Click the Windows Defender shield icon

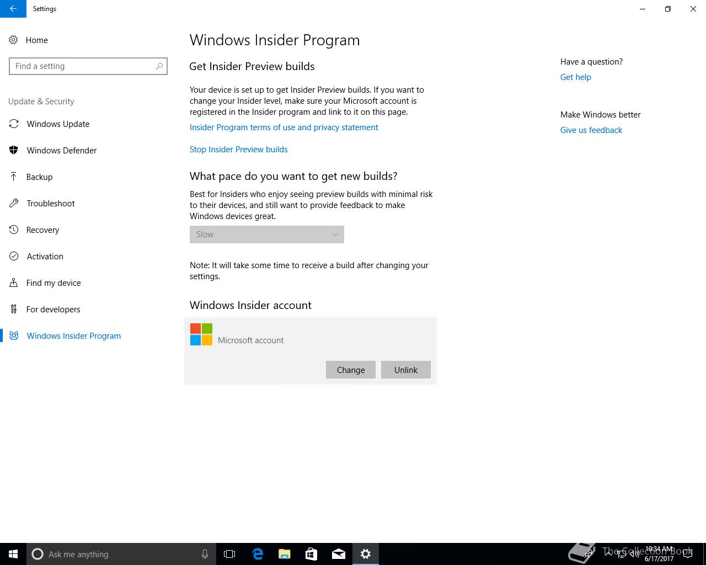pyautogui.click(x=14, y=150)
